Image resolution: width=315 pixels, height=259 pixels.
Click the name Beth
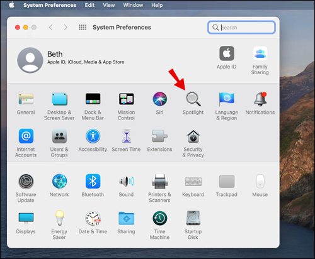point(55,54)
